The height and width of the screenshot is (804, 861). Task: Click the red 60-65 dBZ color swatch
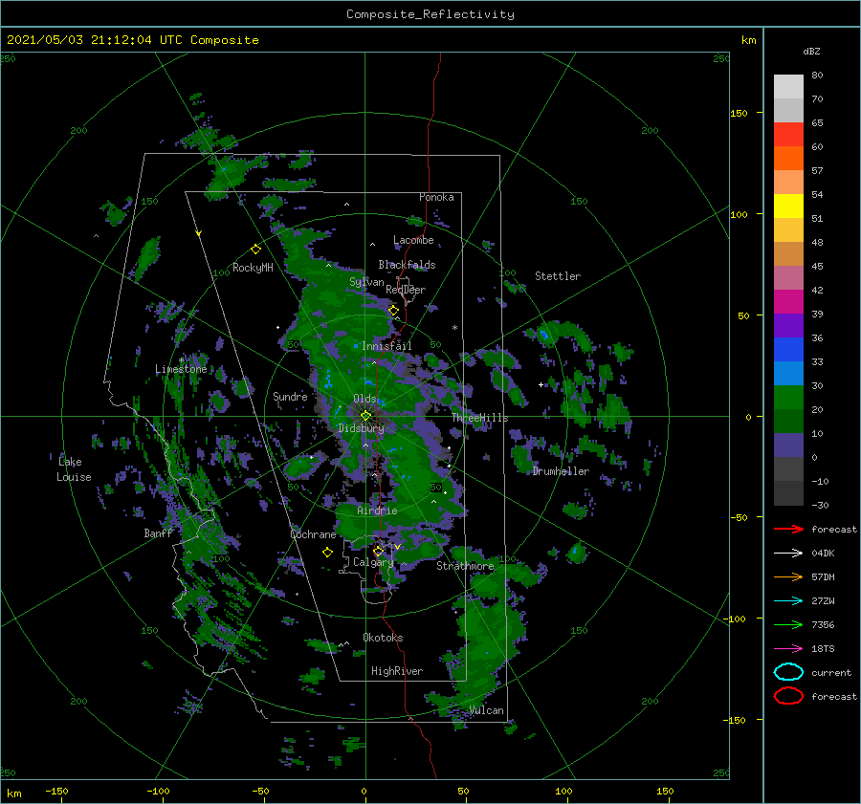tap(788, 135)
